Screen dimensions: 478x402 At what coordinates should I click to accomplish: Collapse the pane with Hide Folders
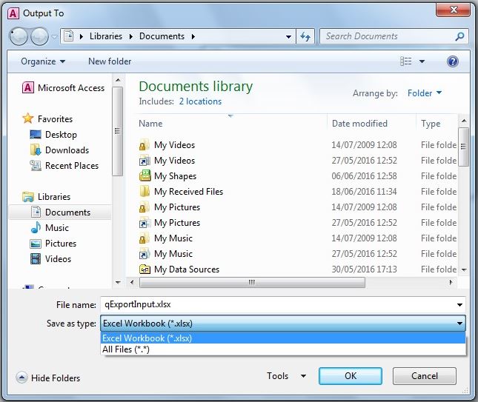pos(48,378)
